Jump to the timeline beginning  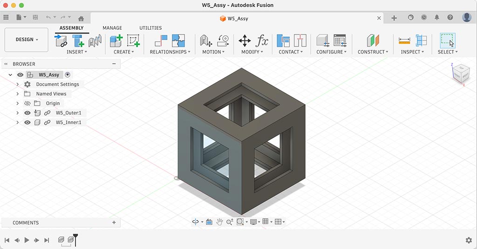(x=7, y=240)
